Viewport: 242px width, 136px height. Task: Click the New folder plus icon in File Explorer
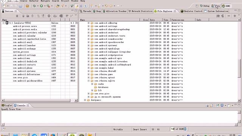pos(234,16)
